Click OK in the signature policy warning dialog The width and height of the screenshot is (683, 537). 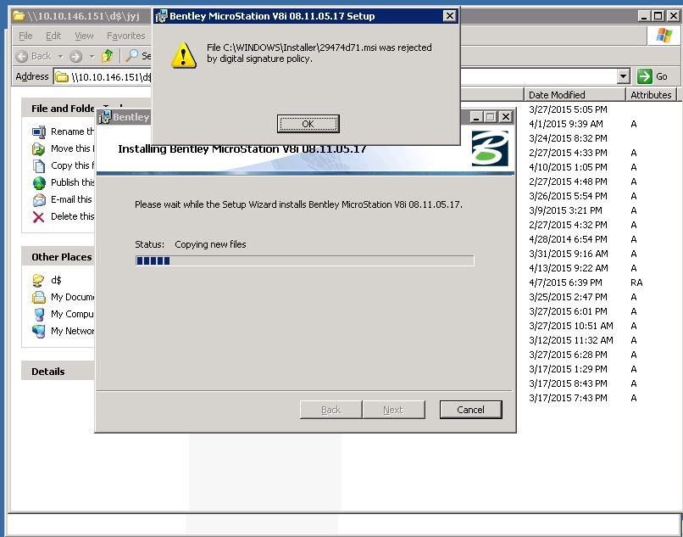click(x=308, y=124)
